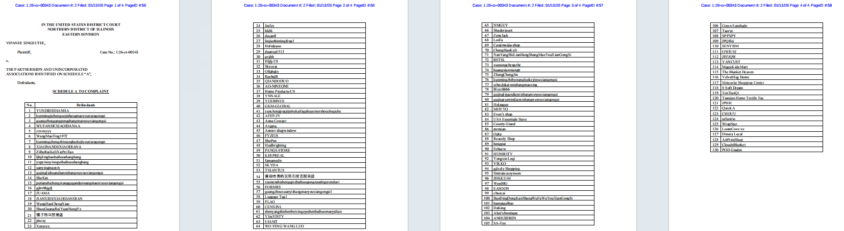Click defendant entry Home Products-US

[x=280, y=91]
